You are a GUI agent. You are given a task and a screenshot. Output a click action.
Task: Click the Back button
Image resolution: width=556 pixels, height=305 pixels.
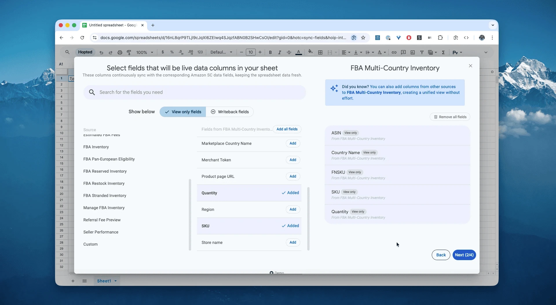441,255
